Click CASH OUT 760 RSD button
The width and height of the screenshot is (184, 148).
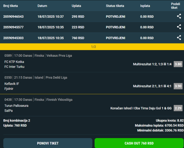(x=139, y=143)
